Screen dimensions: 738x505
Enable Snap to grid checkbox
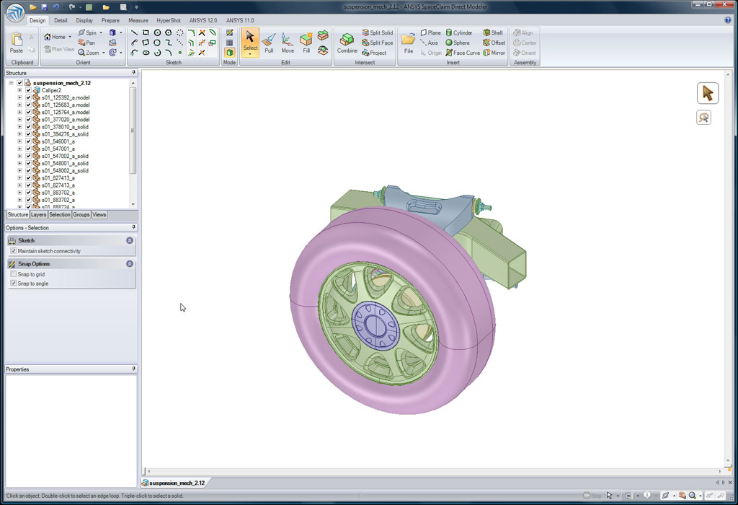14,275
